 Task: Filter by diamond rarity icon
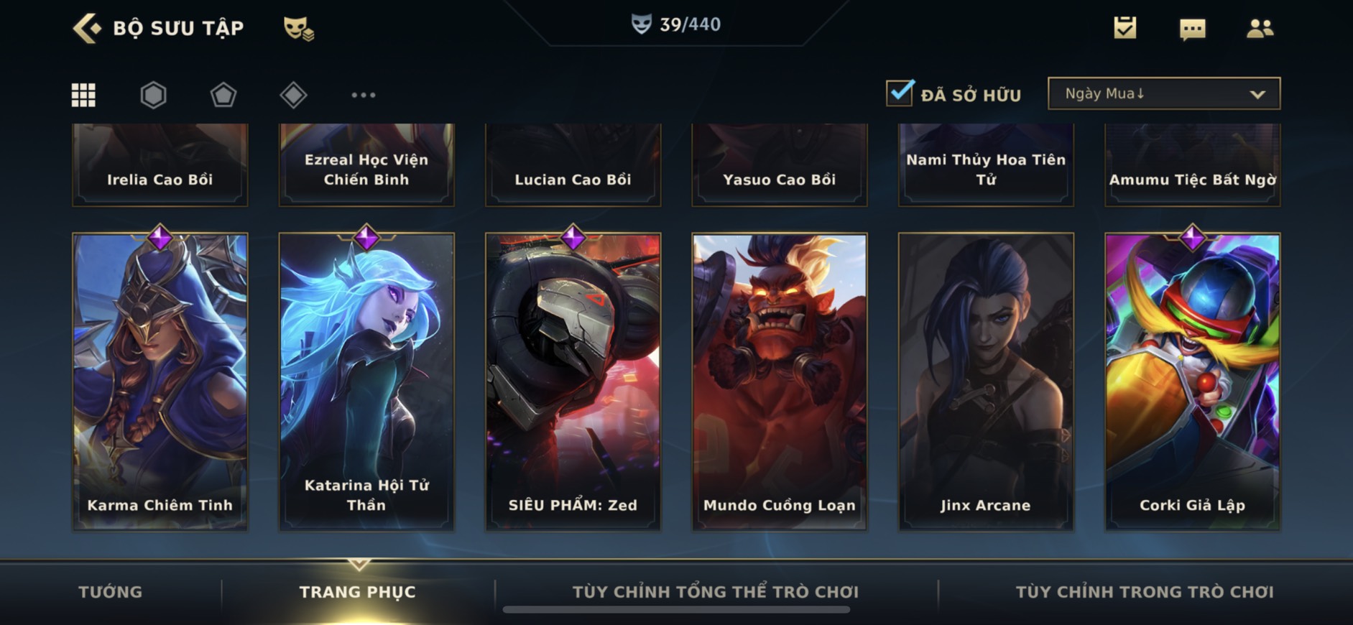(x=293, y=95)
